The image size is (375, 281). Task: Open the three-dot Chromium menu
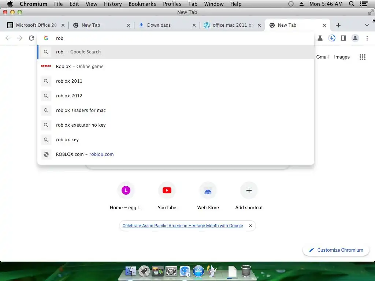point(367,38)
